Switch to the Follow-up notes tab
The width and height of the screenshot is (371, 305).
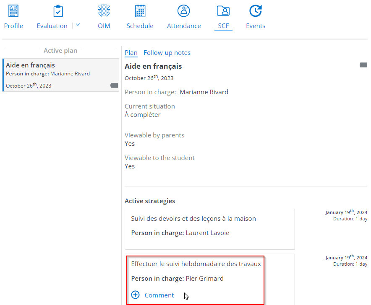[167, 53]
